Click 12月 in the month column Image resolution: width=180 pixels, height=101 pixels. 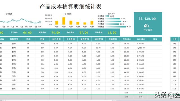(x=174, y=89)
